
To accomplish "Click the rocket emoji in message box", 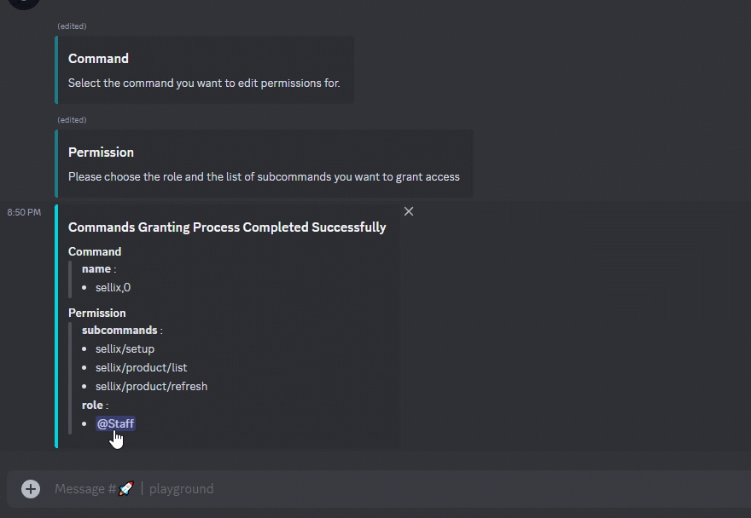I will [125, 489].
